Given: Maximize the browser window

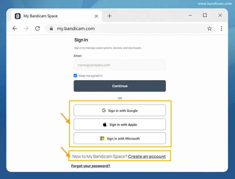Looking at the screenshot, I should point(205,15).
